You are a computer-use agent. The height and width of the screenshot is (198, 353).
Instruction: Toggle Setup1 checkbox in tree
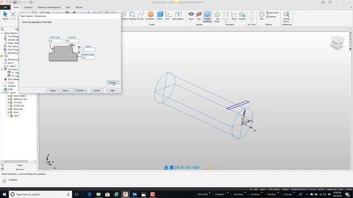[5, 66]
